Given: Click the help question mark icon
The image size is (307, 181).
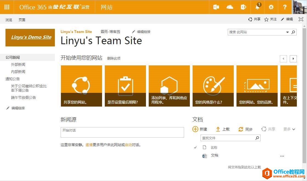Looking at the screenshot, I should tap(285, 7).
